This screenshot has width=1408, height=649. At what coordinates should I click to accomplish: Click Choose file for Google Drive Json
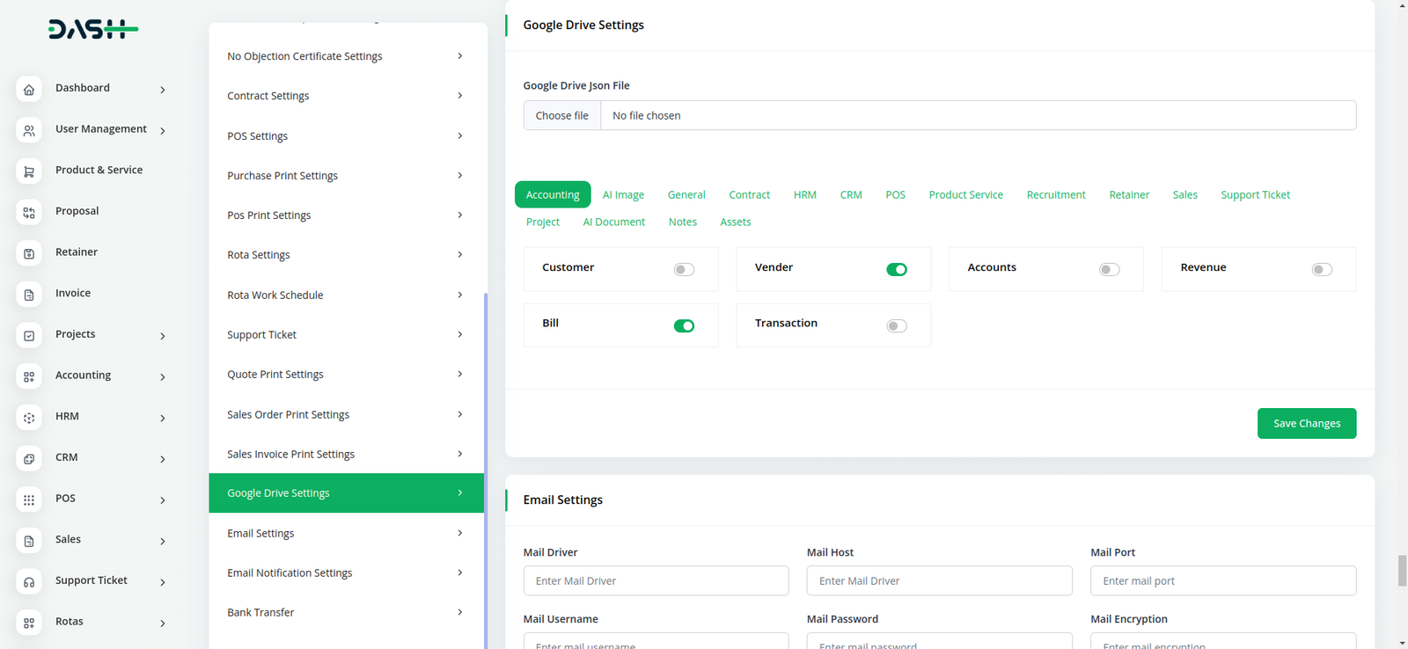562,116
